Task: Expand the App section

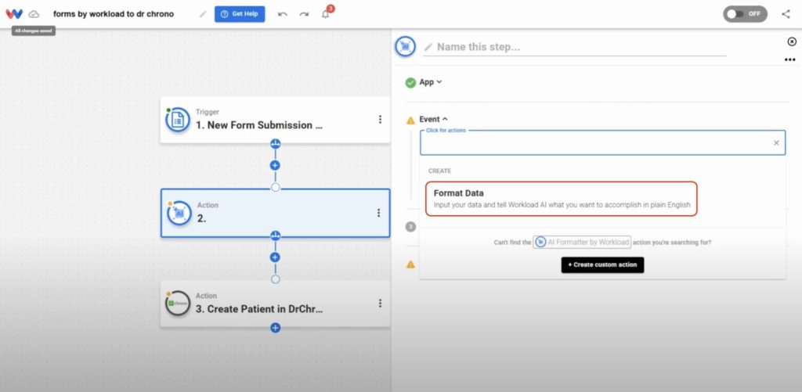Action: pos(430,82)
